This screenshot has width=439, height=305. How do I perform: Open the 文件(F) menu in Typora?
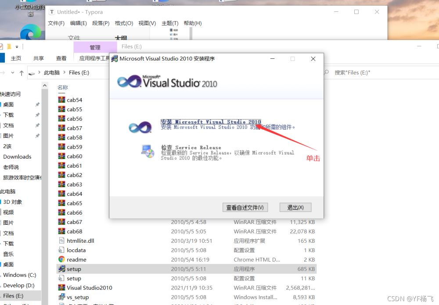[x=56, y=23]
